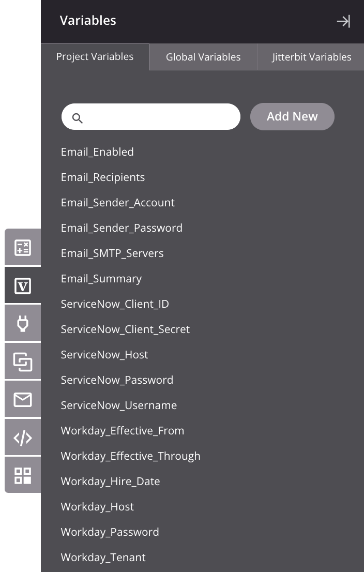Select the Email_Sender_Password variable

122,228
